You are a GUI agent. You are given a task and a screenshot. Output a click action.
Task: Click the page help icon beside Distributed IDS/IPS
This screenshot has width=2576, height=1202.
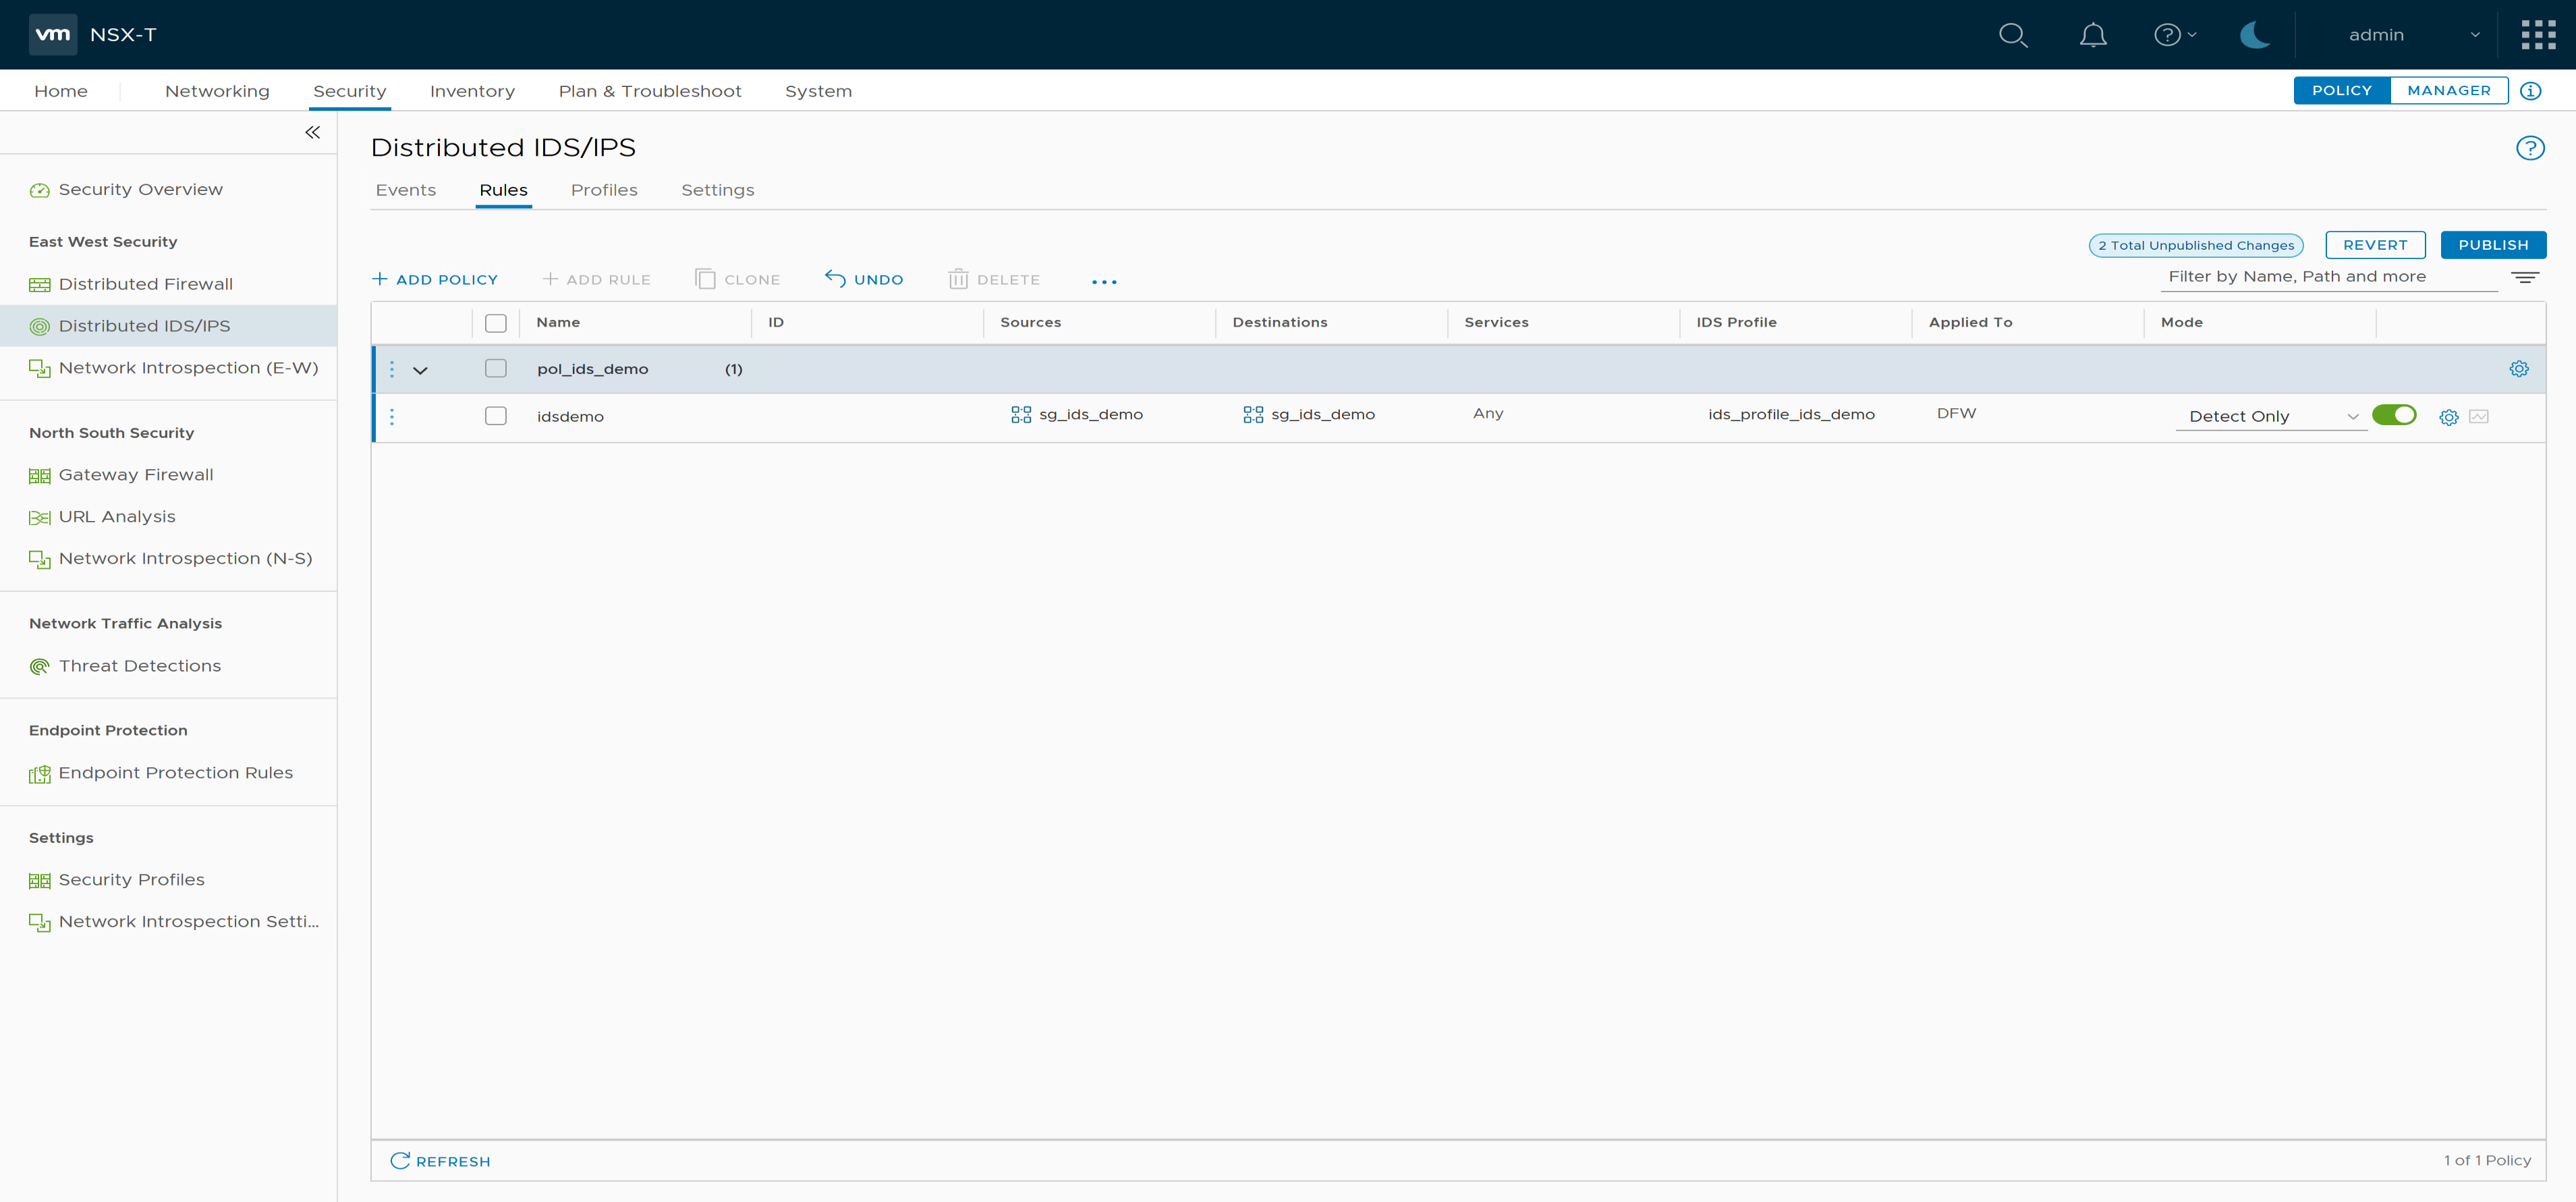click(2529, 148)
